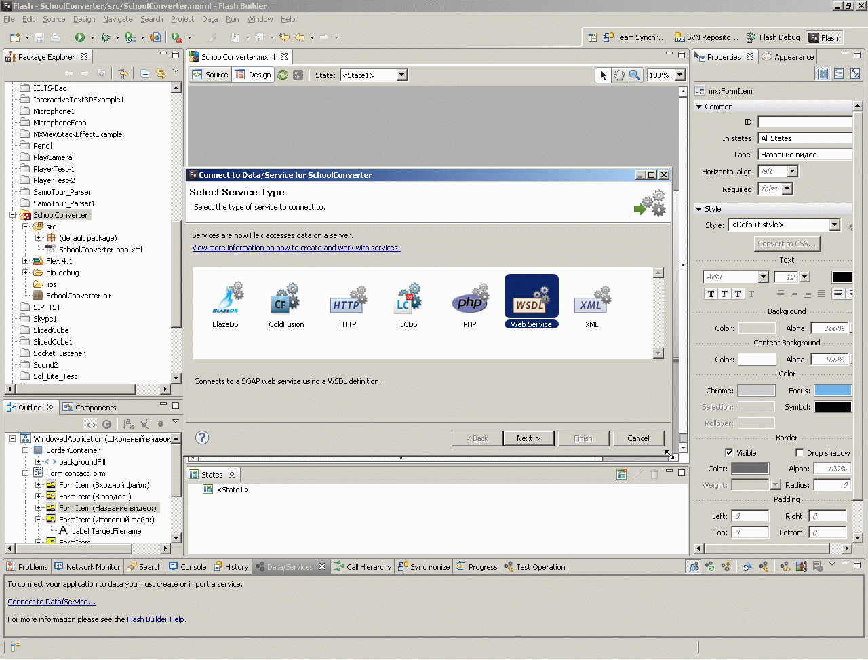Click the New State icon in States panel
Viewport: 868px width, 660px height.
(621, 475)
